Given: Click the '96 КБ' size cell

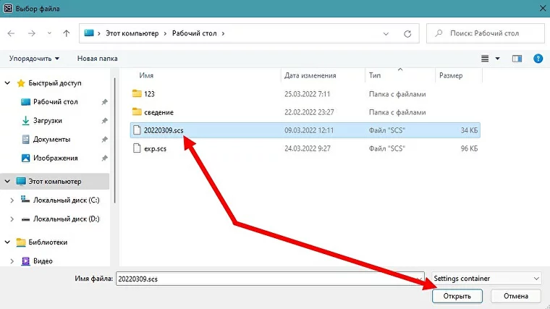Looking at the screenshot, I should (469, 148).
